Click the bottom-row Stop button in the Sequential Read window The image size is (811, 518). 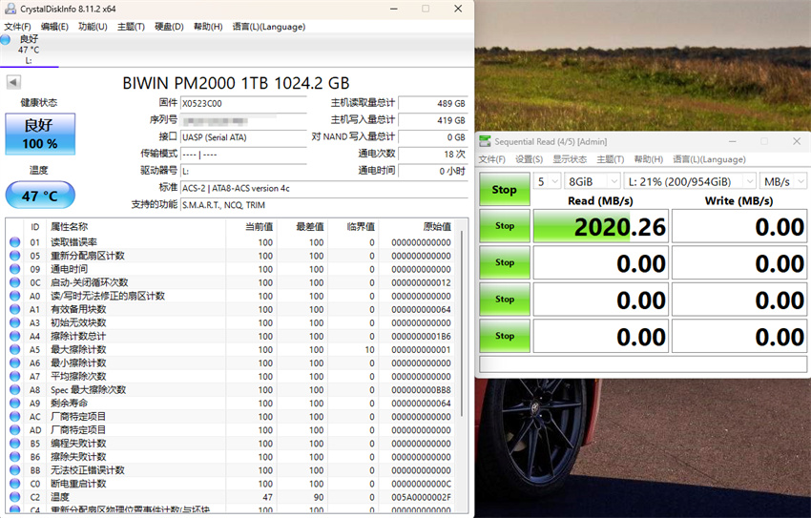[505, 336]
